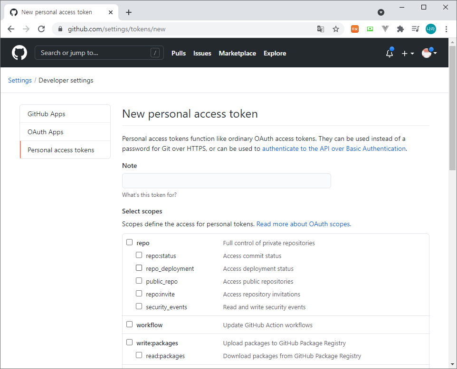Enable the repo scope checkbox
This screenshot has height=369, width=457.
click(x=130, y=242)
